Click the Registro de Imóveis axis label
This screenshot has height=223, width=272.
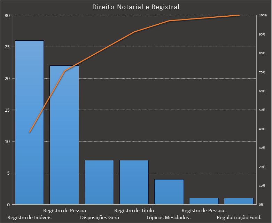click(29, 217)
